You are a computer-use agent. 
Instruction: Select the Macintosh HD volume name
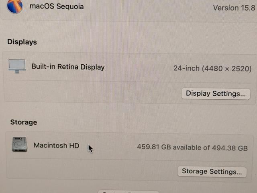(56, 146)
